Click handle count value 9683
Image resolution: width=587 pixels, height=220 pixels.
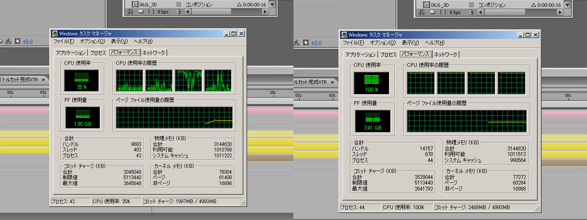[x=136, y=144]
